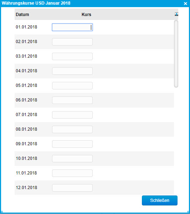Click the 01.01.2018 date label
The height and width of the screenshot is (214, 190).
(x=26, y=27)
